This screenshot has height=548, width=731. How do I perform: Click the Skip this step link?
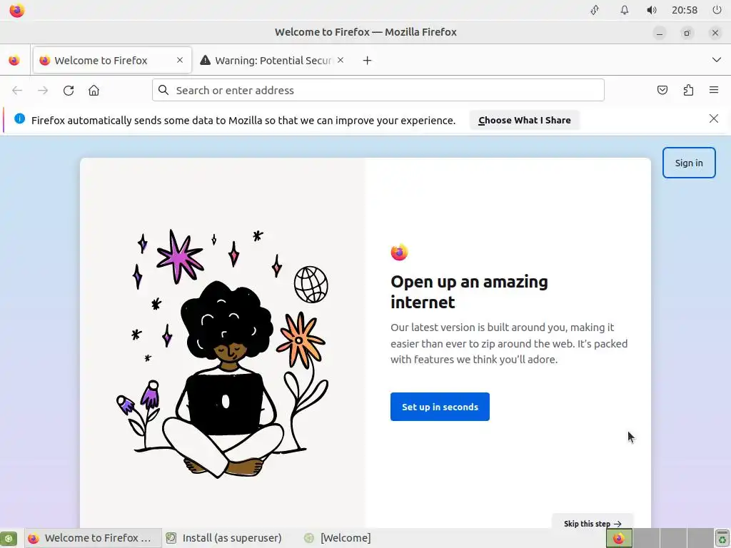pos(592,523)
